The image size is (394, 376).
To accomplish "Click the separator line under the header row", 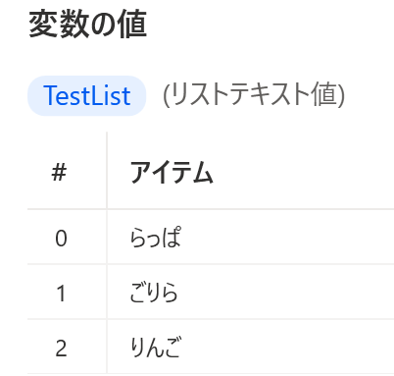I will [211, 209].
